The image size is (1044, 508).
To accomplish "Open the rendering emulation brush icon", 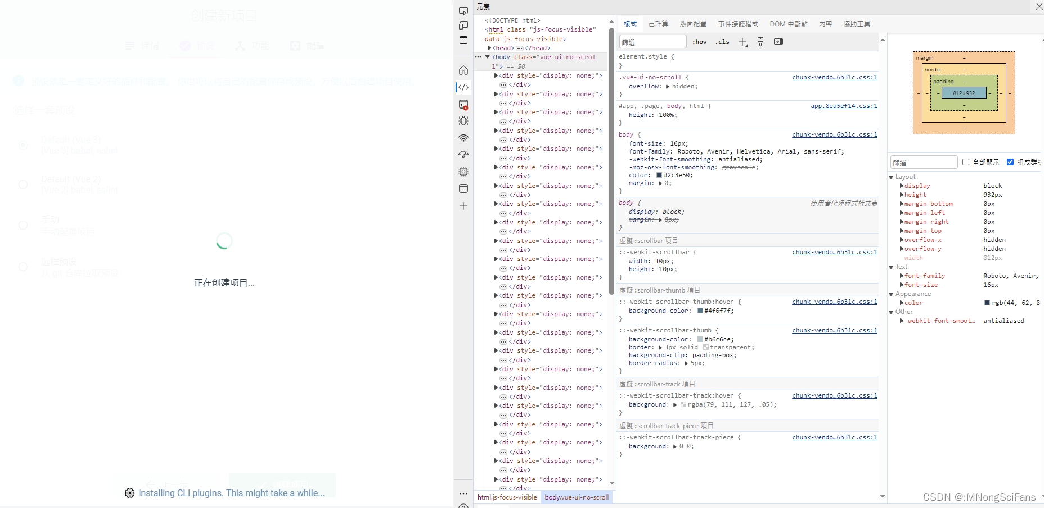I will [x=760, y=42].
